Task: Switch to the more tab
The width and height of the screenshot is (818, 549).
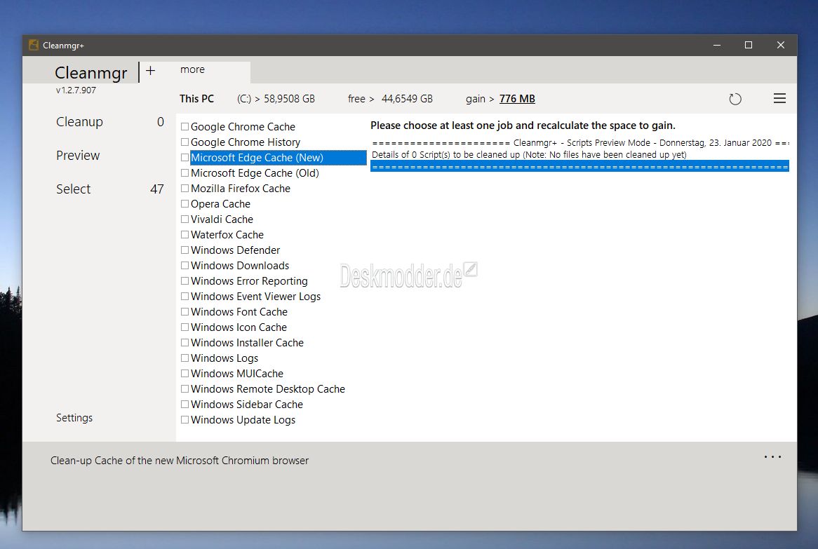Action: (192, 69)
